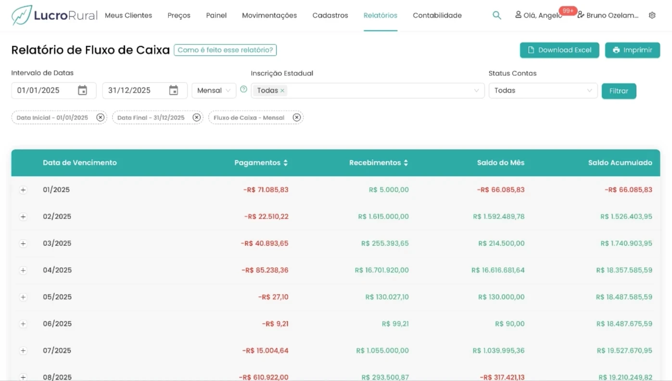This screenshot has width=672, height=381.
Task: Expand the 03/2025 row
Action: pyautogui.click(x=23, y=243)
